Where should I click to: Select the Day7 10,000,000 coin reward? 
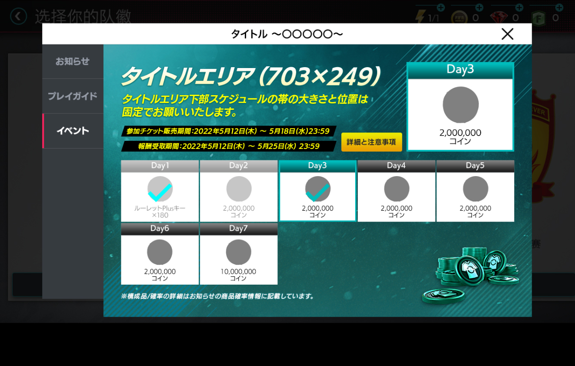point(238,254)
